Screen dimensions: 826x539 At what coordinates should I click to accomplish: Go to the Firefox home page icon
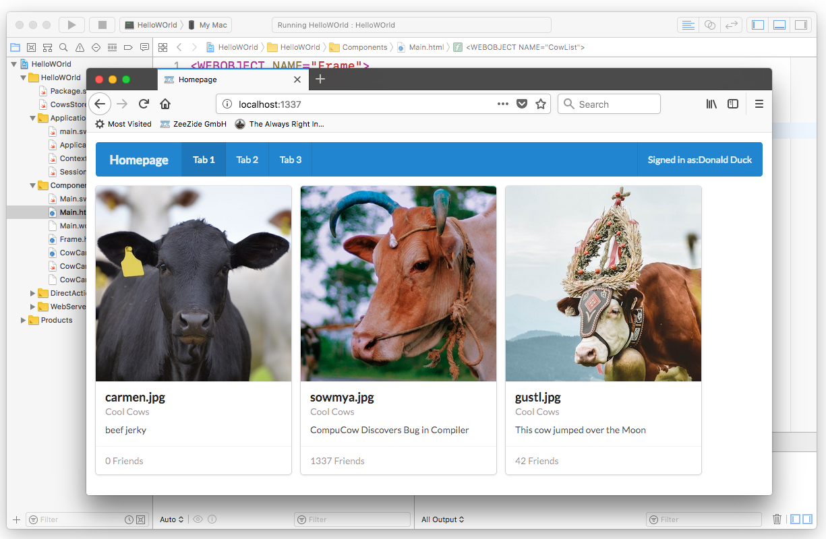[x=165, y=104]
